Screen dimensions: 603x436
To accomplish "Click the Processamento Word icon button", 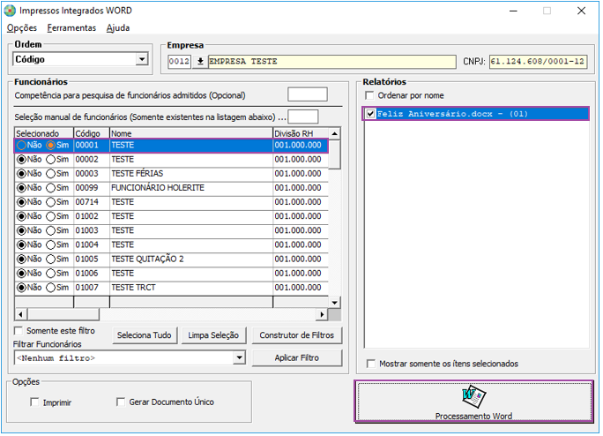I will (x=475, y=402).
